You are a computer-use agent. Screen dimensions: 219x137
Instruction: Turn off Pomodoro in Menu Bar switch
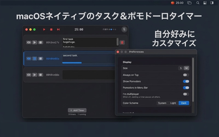(x=186, y=88)
